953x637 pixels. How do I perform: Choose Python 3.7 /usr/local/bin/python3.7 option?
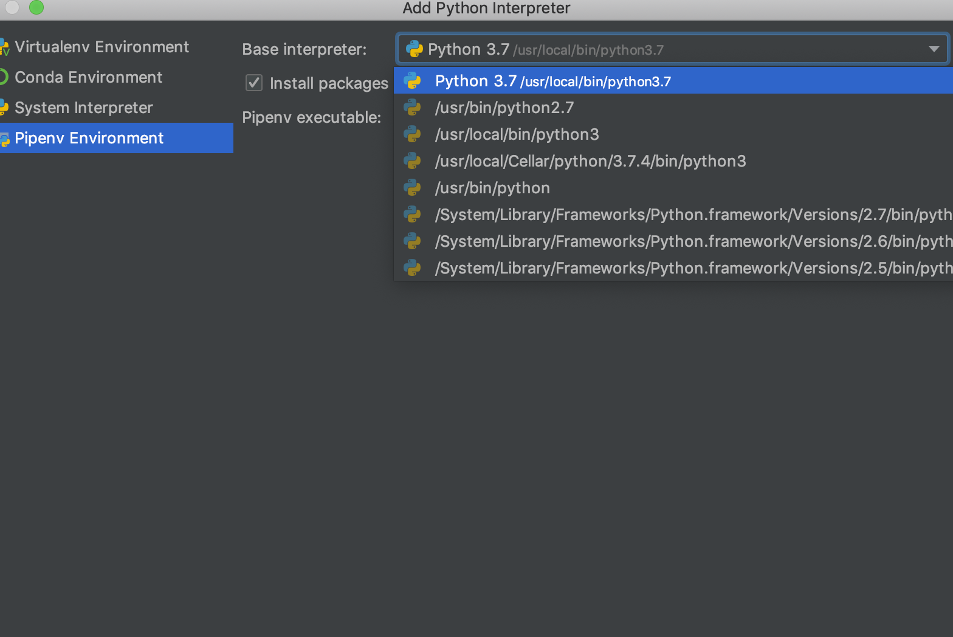click(x=673, y=81)
